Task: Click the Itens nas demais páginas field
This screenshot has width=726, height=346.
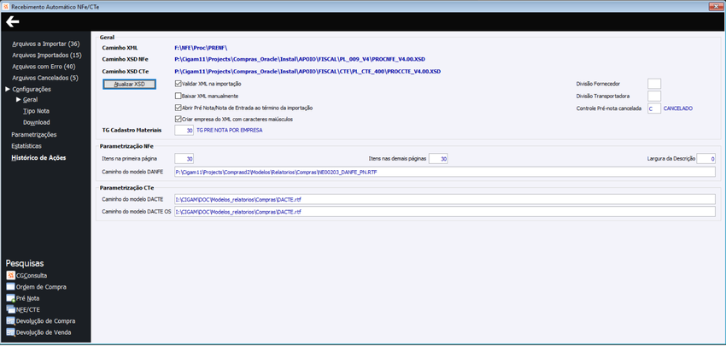Action: [438, 159]
